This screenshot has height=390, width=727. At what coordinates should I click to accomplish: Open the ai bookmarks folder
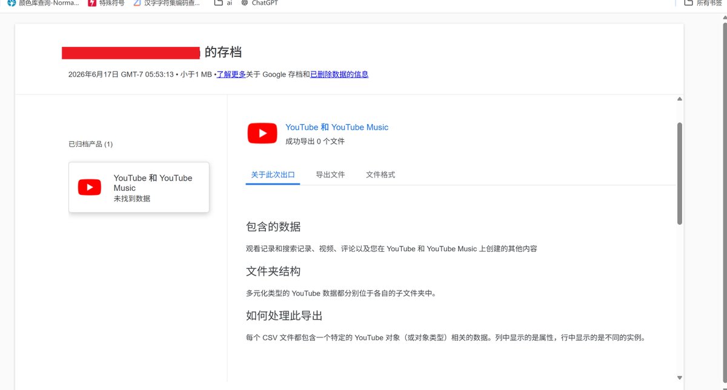223,3
